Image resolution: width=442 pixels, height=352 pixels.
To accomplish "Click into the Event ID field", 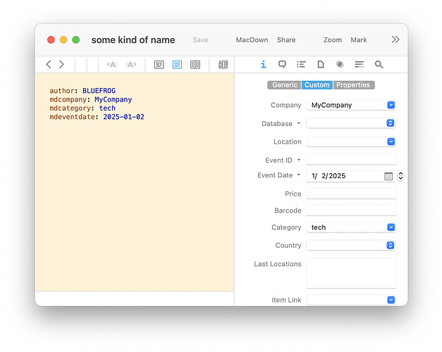I will (351, 159).
